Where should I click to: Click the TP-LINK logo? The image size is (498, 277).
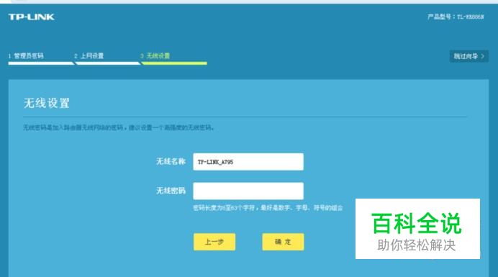click(x=31, y=17)
